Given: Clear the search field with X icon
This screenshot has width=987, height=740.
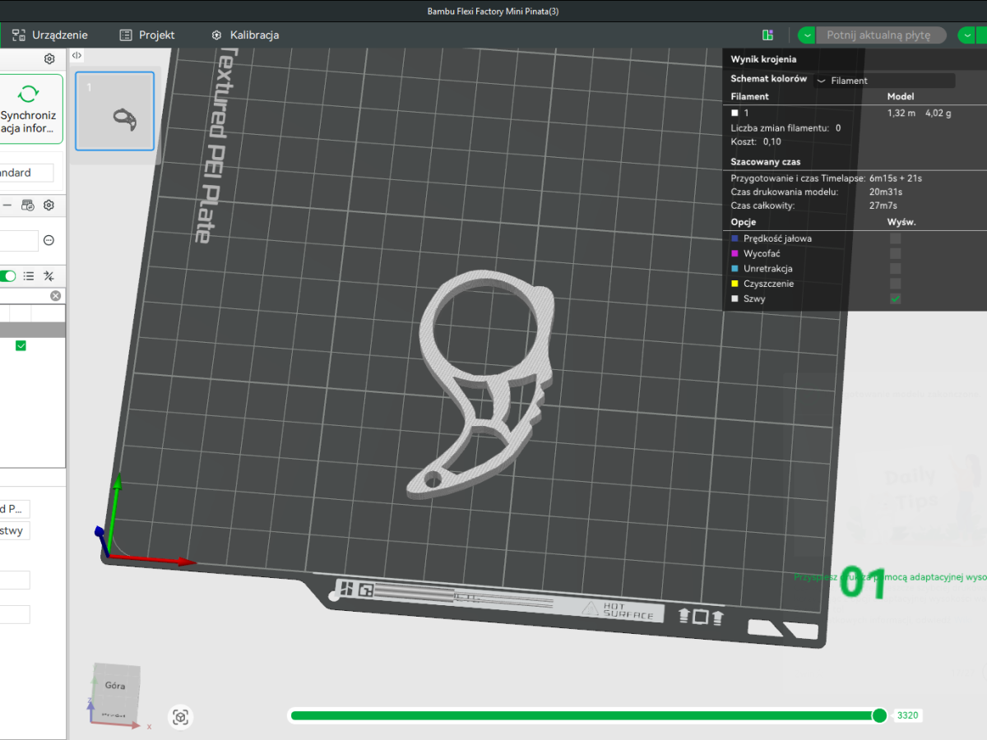Looking at the screenshot, I should [x=55, y=296].
